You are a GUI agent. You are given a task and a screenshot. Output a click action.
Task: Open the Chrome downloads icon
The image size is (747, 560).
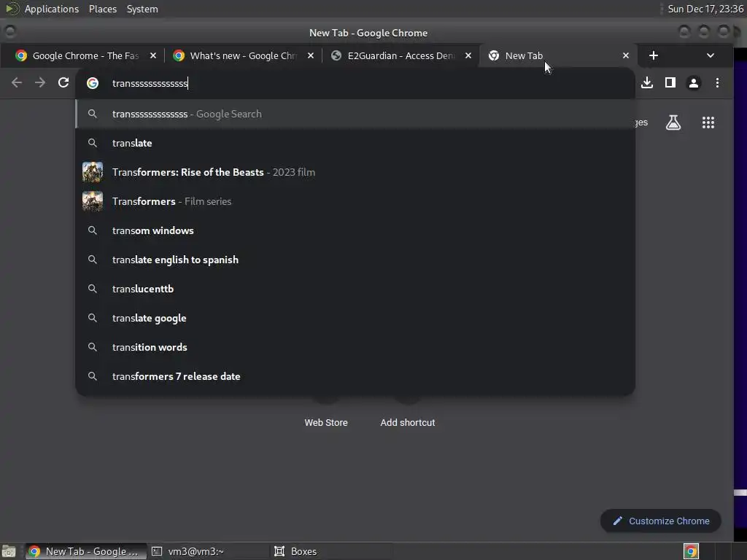[x=647, y=83]
